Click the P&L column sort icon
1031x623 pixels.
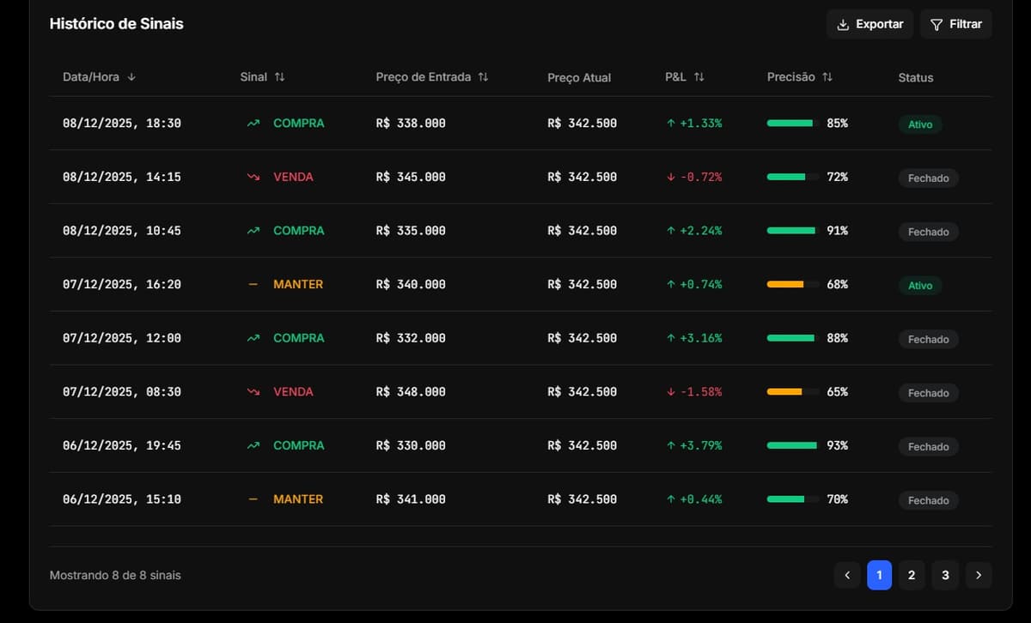click(x=699, y=77)
